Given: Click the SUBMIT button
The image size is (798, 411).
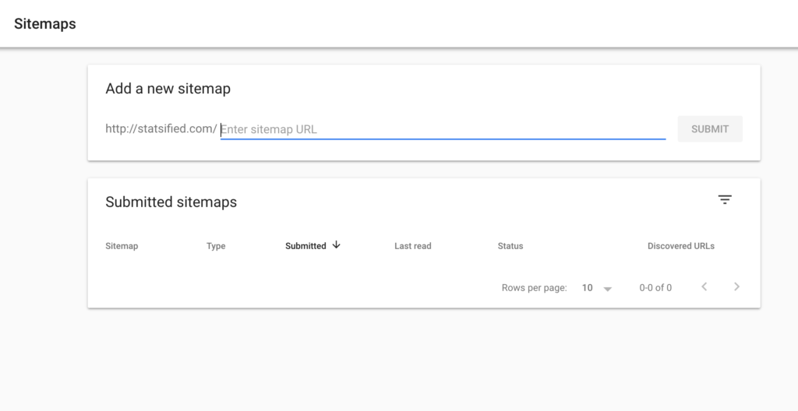Looking at the screenshot, I should 710,129.
